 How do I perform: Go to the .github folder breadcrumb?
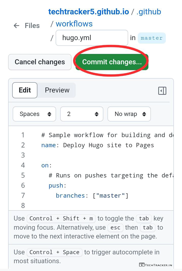point(149,12)
